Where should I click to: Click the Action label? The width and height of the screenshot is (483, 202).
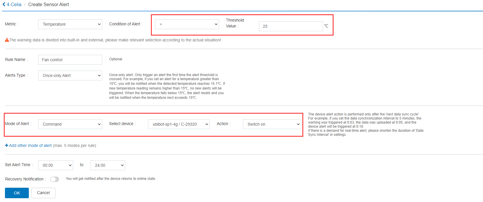(223, 124)
